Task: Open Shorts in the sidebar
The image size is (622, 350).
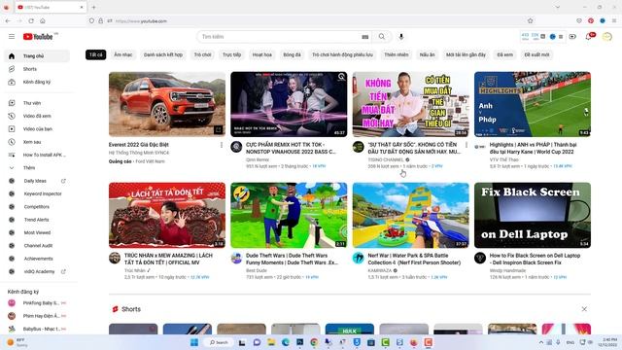Action: pos(37,69)
